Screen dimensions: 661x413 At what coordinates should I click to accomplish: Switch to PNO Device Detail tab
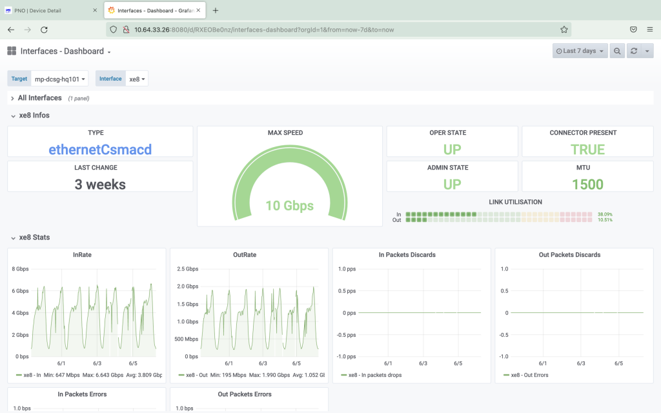click(52, 10)
